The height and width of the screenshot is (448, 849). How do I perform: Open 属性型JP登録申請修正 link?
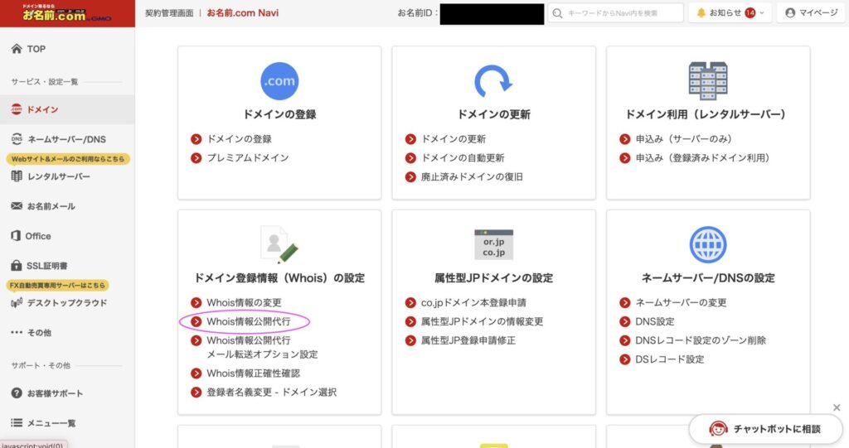tap(468, 340)
